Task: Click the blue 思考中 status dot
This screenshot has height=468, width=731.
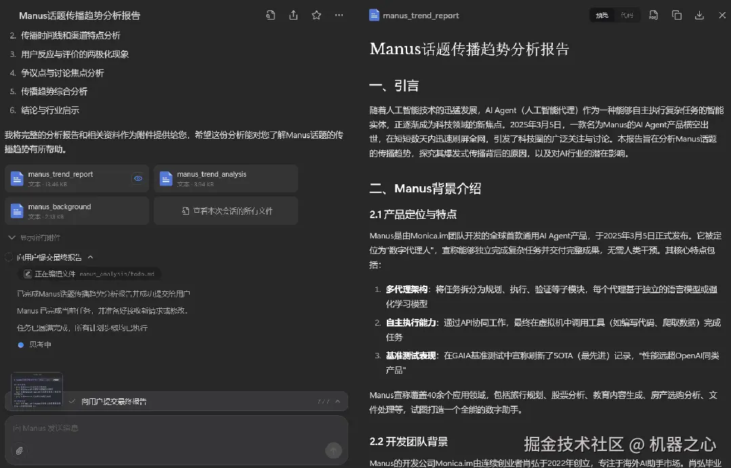Action: [x=20, y=345]
